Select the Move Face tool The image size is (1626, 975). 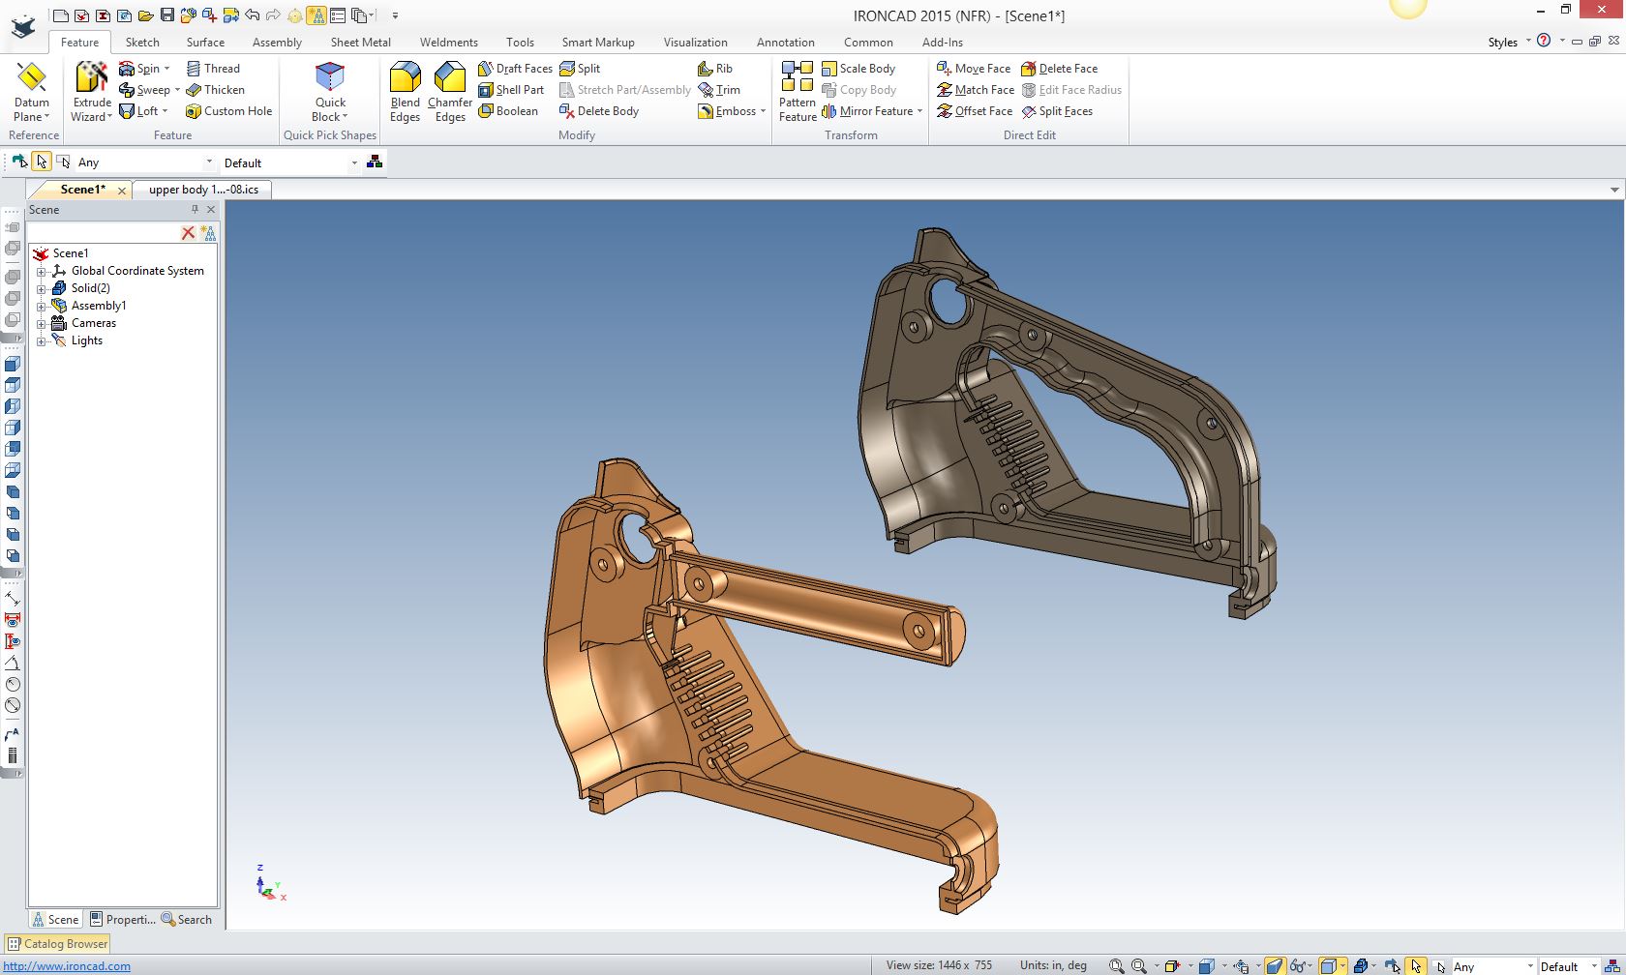pyautogui.click(x=974, y=69)
